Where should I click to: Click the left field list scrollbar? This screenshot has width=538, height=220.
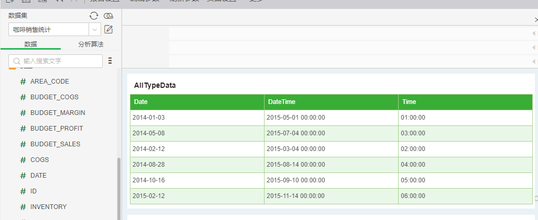pos(119,188)
